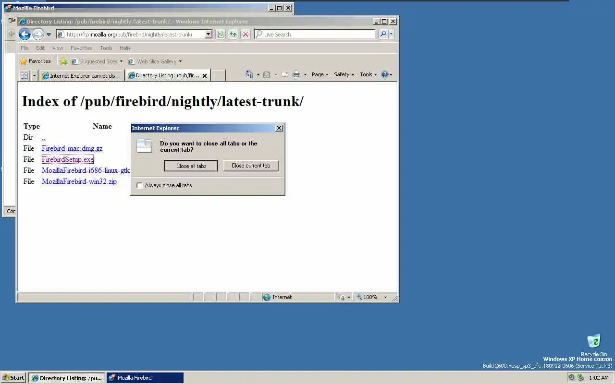Switch to Mozilla Firebird via taskbar
This screenshot has width=615, height=384.
coord(145,378)
